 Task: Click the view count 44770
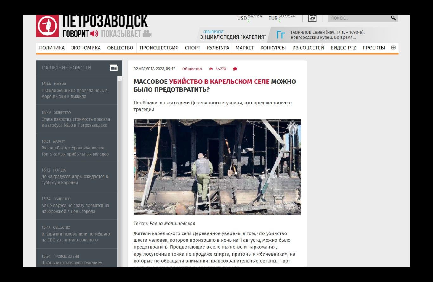click(x=221, y=69)
